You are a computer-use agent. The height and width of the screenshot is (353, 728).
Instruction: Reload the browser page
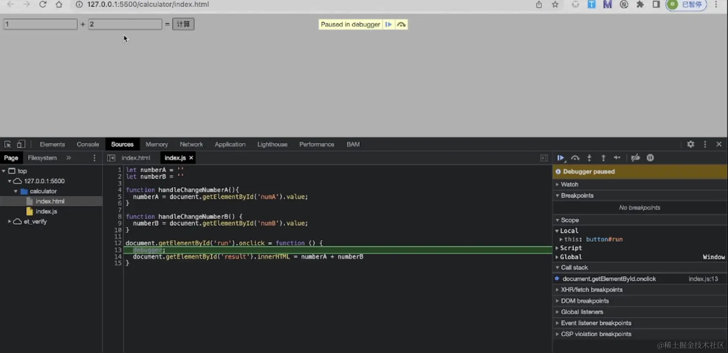tap(43, 4)
